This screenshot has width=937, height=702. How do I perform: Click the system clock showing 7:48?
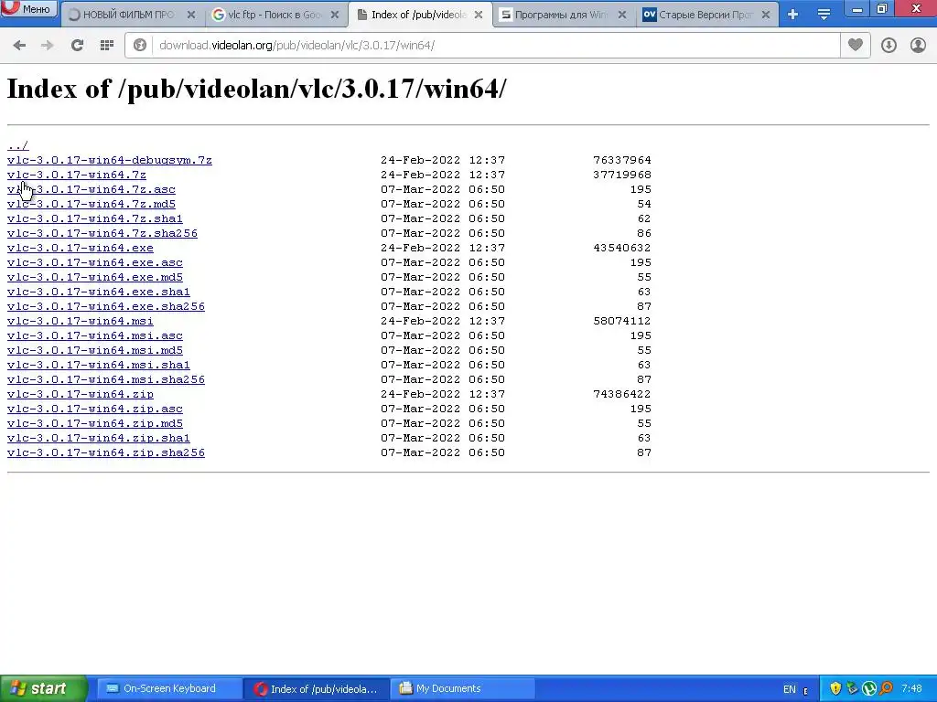(912, 689)
